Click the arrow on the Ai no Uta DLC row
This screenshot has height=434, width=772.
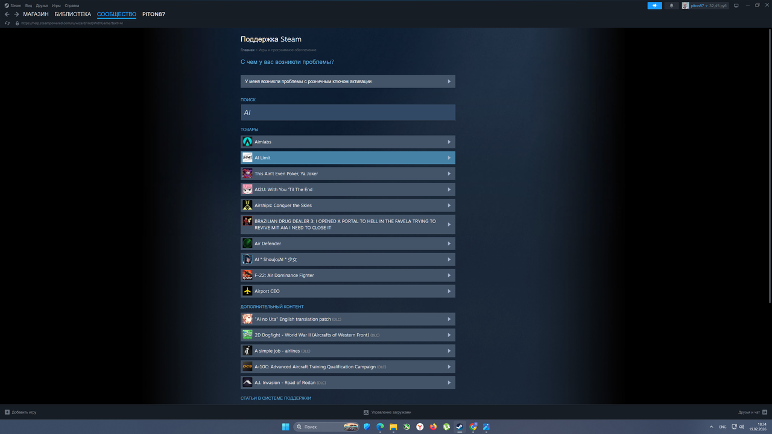449,319
